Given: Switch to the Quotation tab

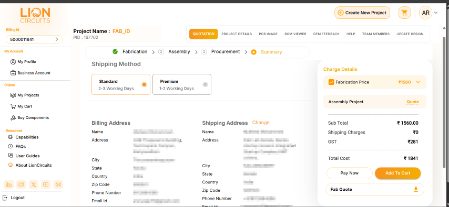Looking at the screenshot, I should pos(203,34).
